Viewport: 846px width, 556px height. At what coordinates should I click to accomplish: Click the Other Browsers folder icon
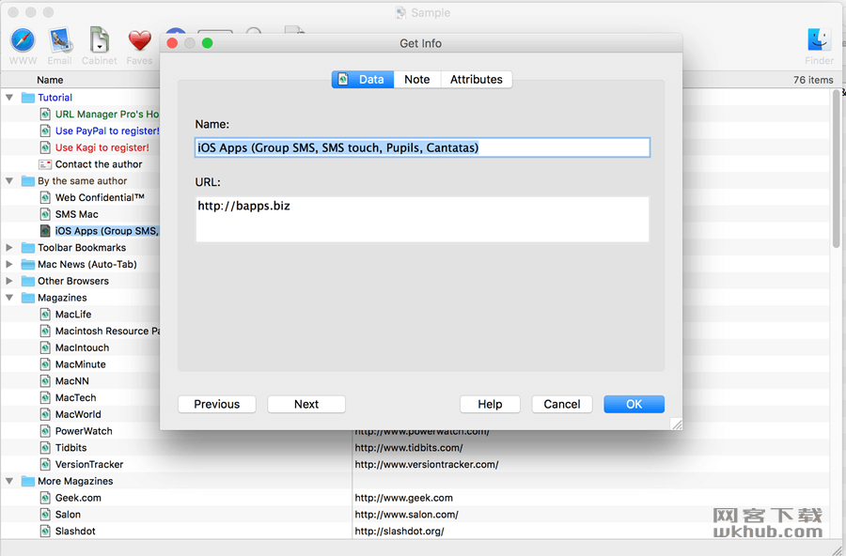28,282
